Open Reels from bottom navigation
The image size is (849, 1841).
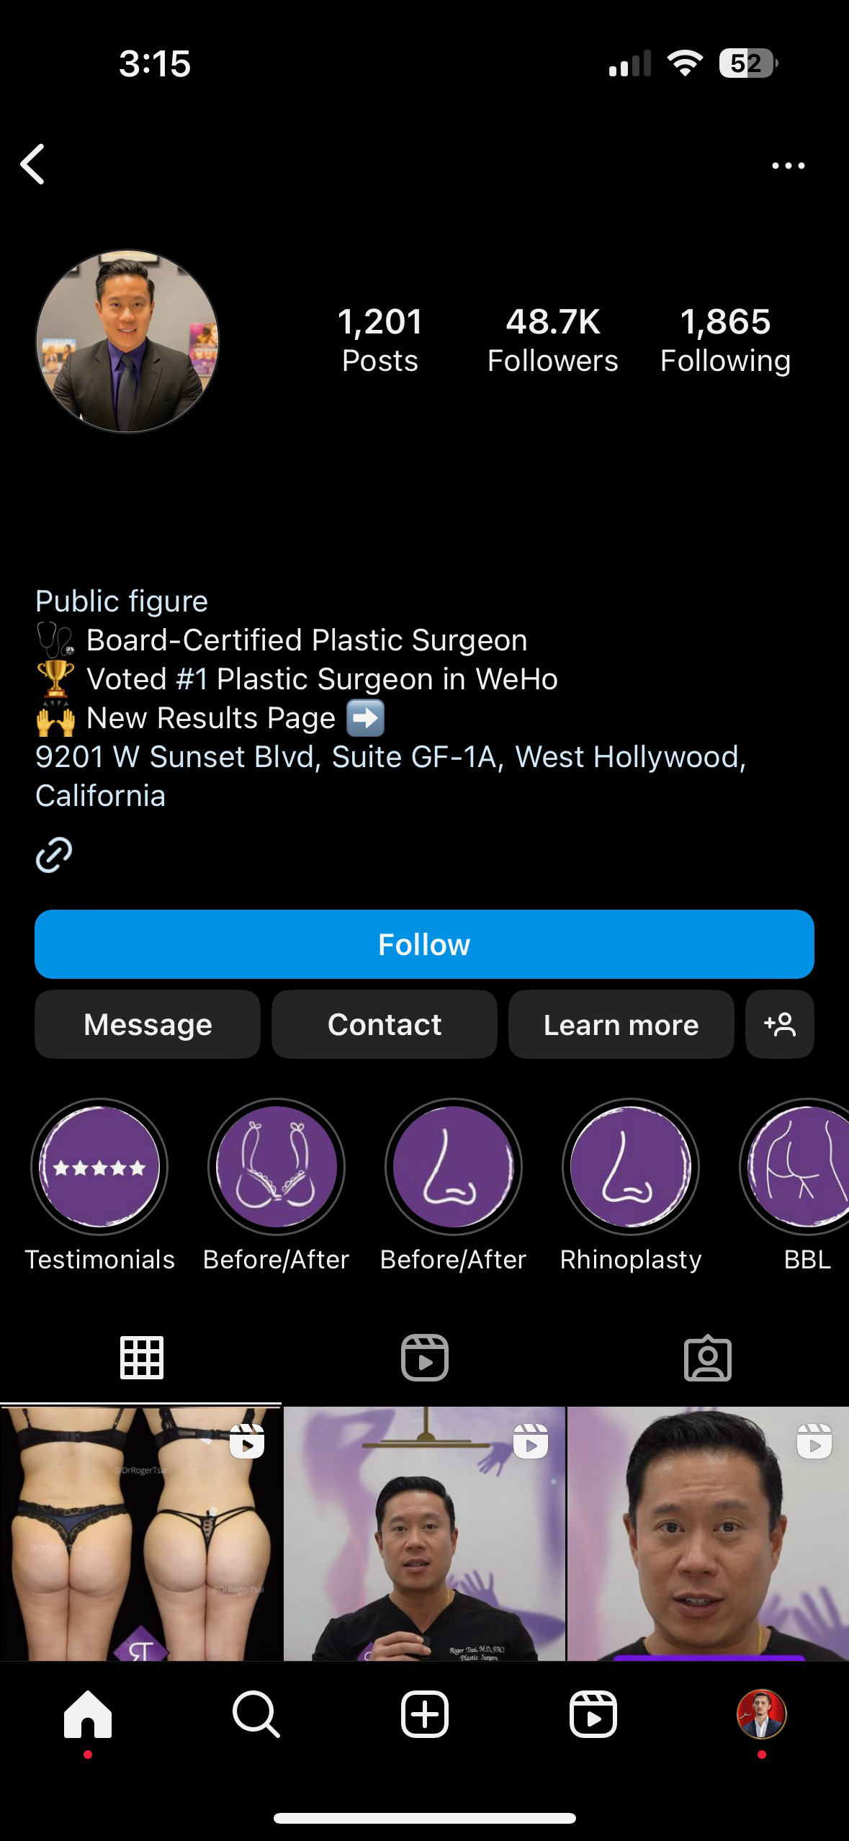click(593, 1714)
